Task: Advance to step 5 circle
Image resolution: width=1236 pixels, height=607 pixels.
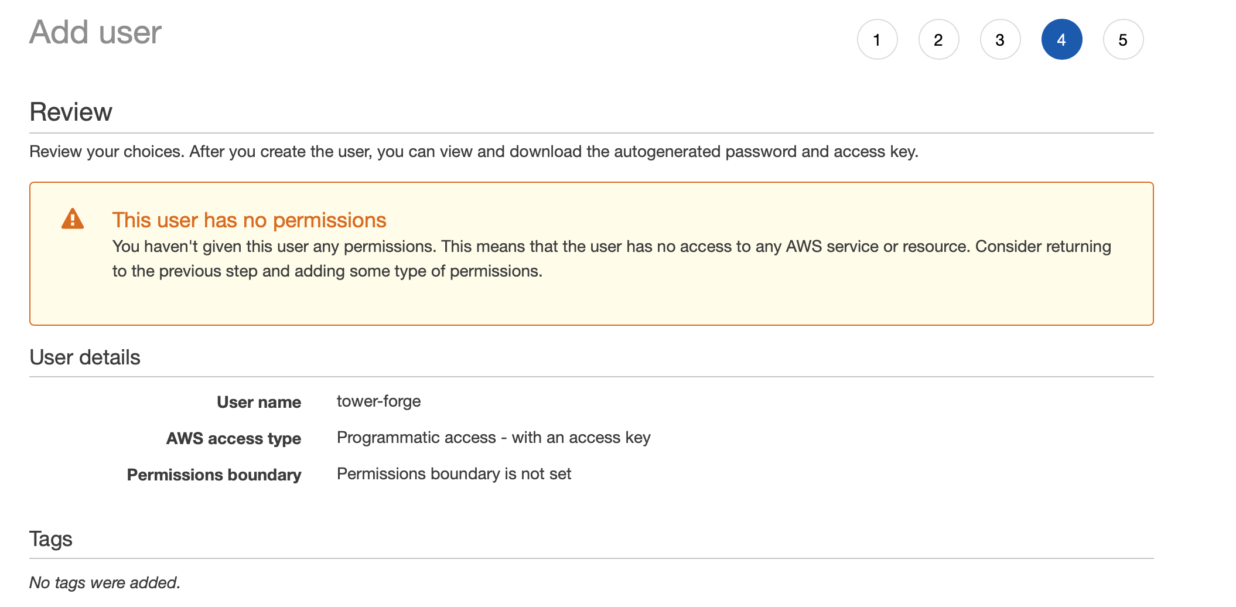Action: (1123, 40)
